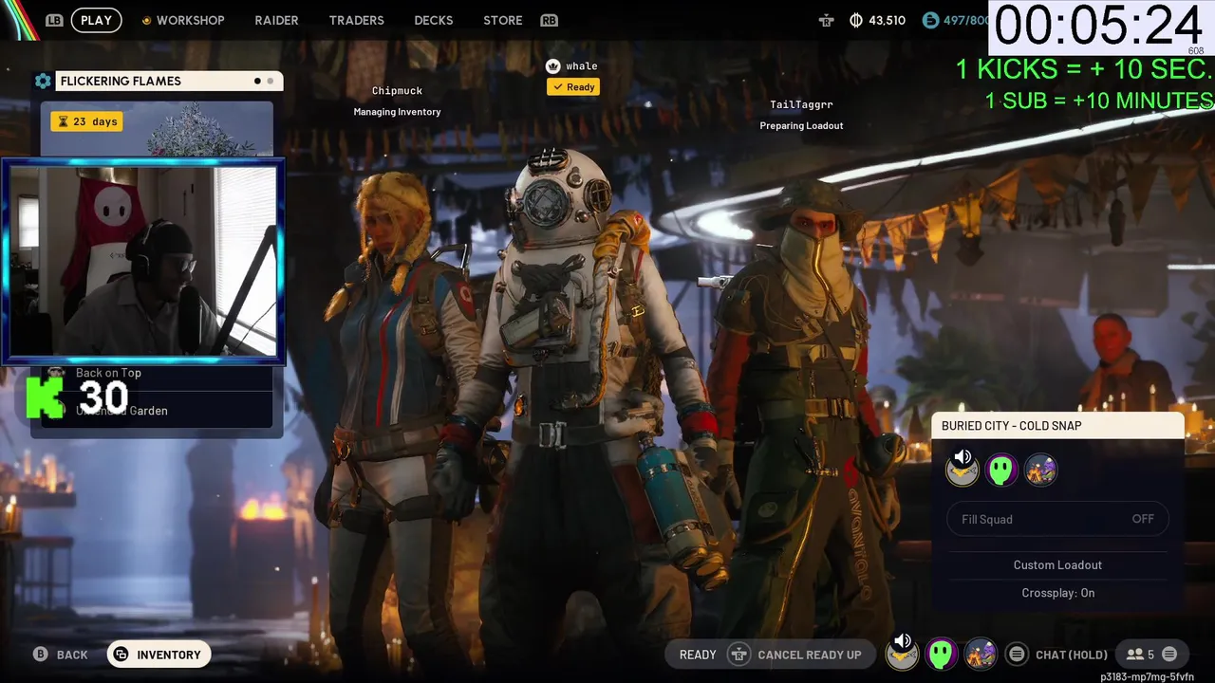Screen dimensions: 1215x683
Task: Click whale's yellow Ready badge
Action: pos(572,87)
